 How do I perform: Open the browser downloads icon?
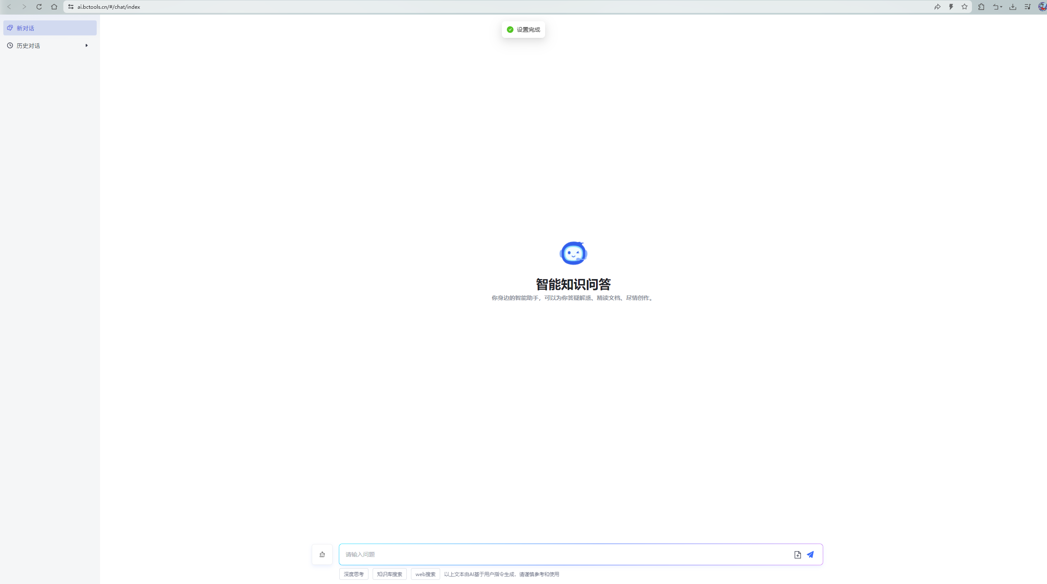point(1012,7)
